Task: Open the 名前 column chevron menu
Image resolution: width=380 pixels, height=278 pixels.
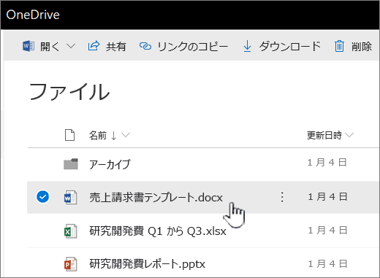Action: [126, 135]
